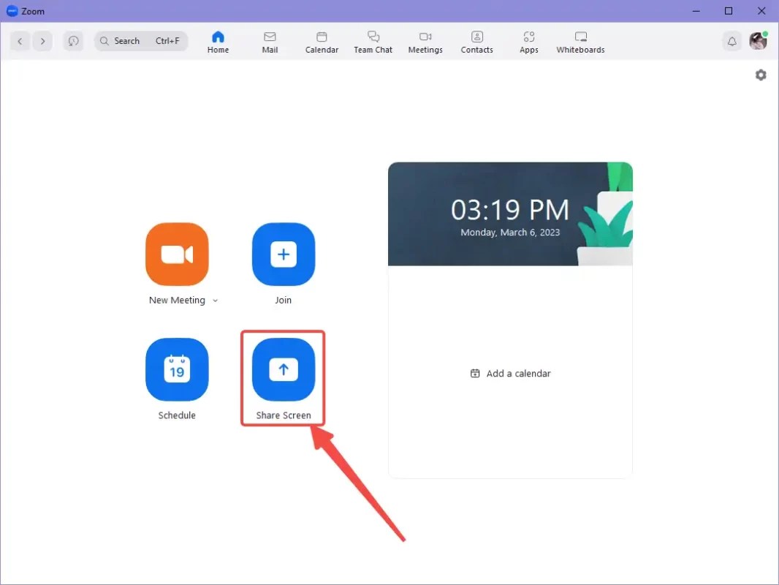The width and height of the screenshot is (779, 585).
Task: Open your profile avatar menu
Action: 758,41
